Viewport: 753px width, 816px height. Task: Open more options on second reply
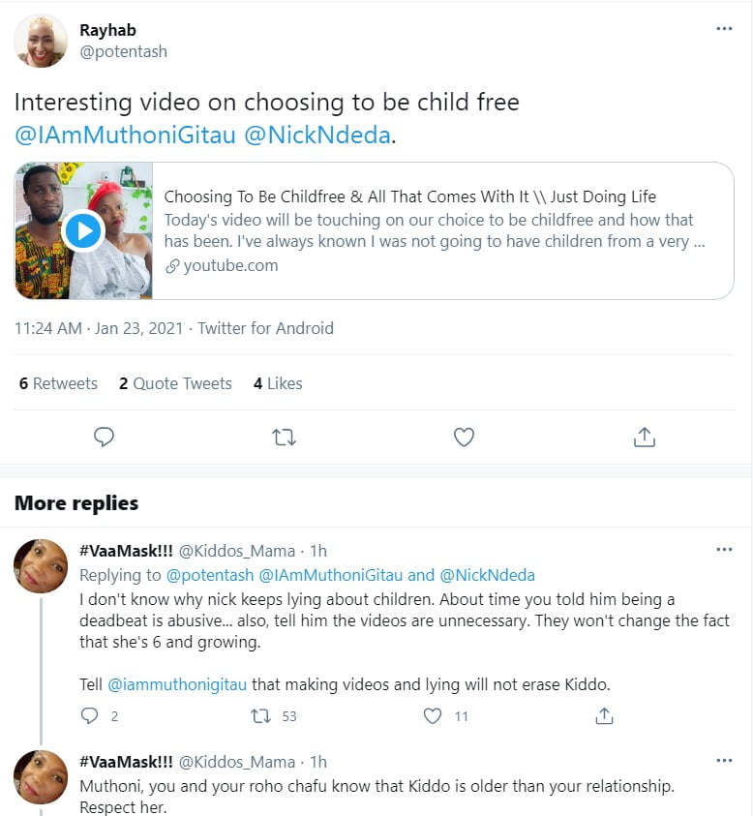coord(724,761)
